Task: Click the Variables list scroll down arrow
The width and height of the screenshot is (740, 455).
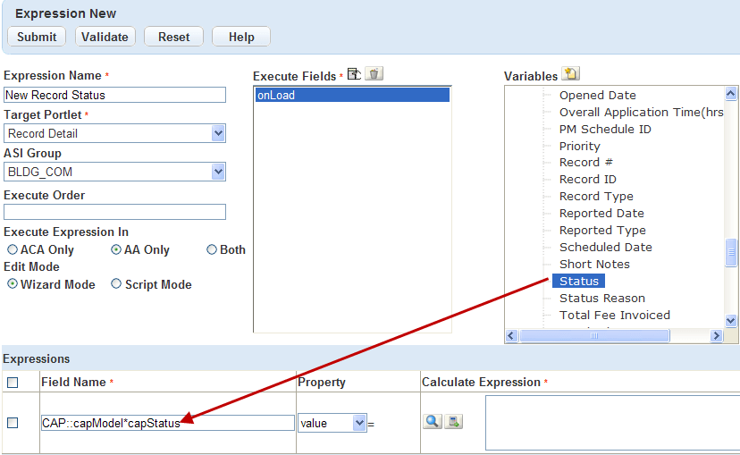Action: (x=730, y=320)
